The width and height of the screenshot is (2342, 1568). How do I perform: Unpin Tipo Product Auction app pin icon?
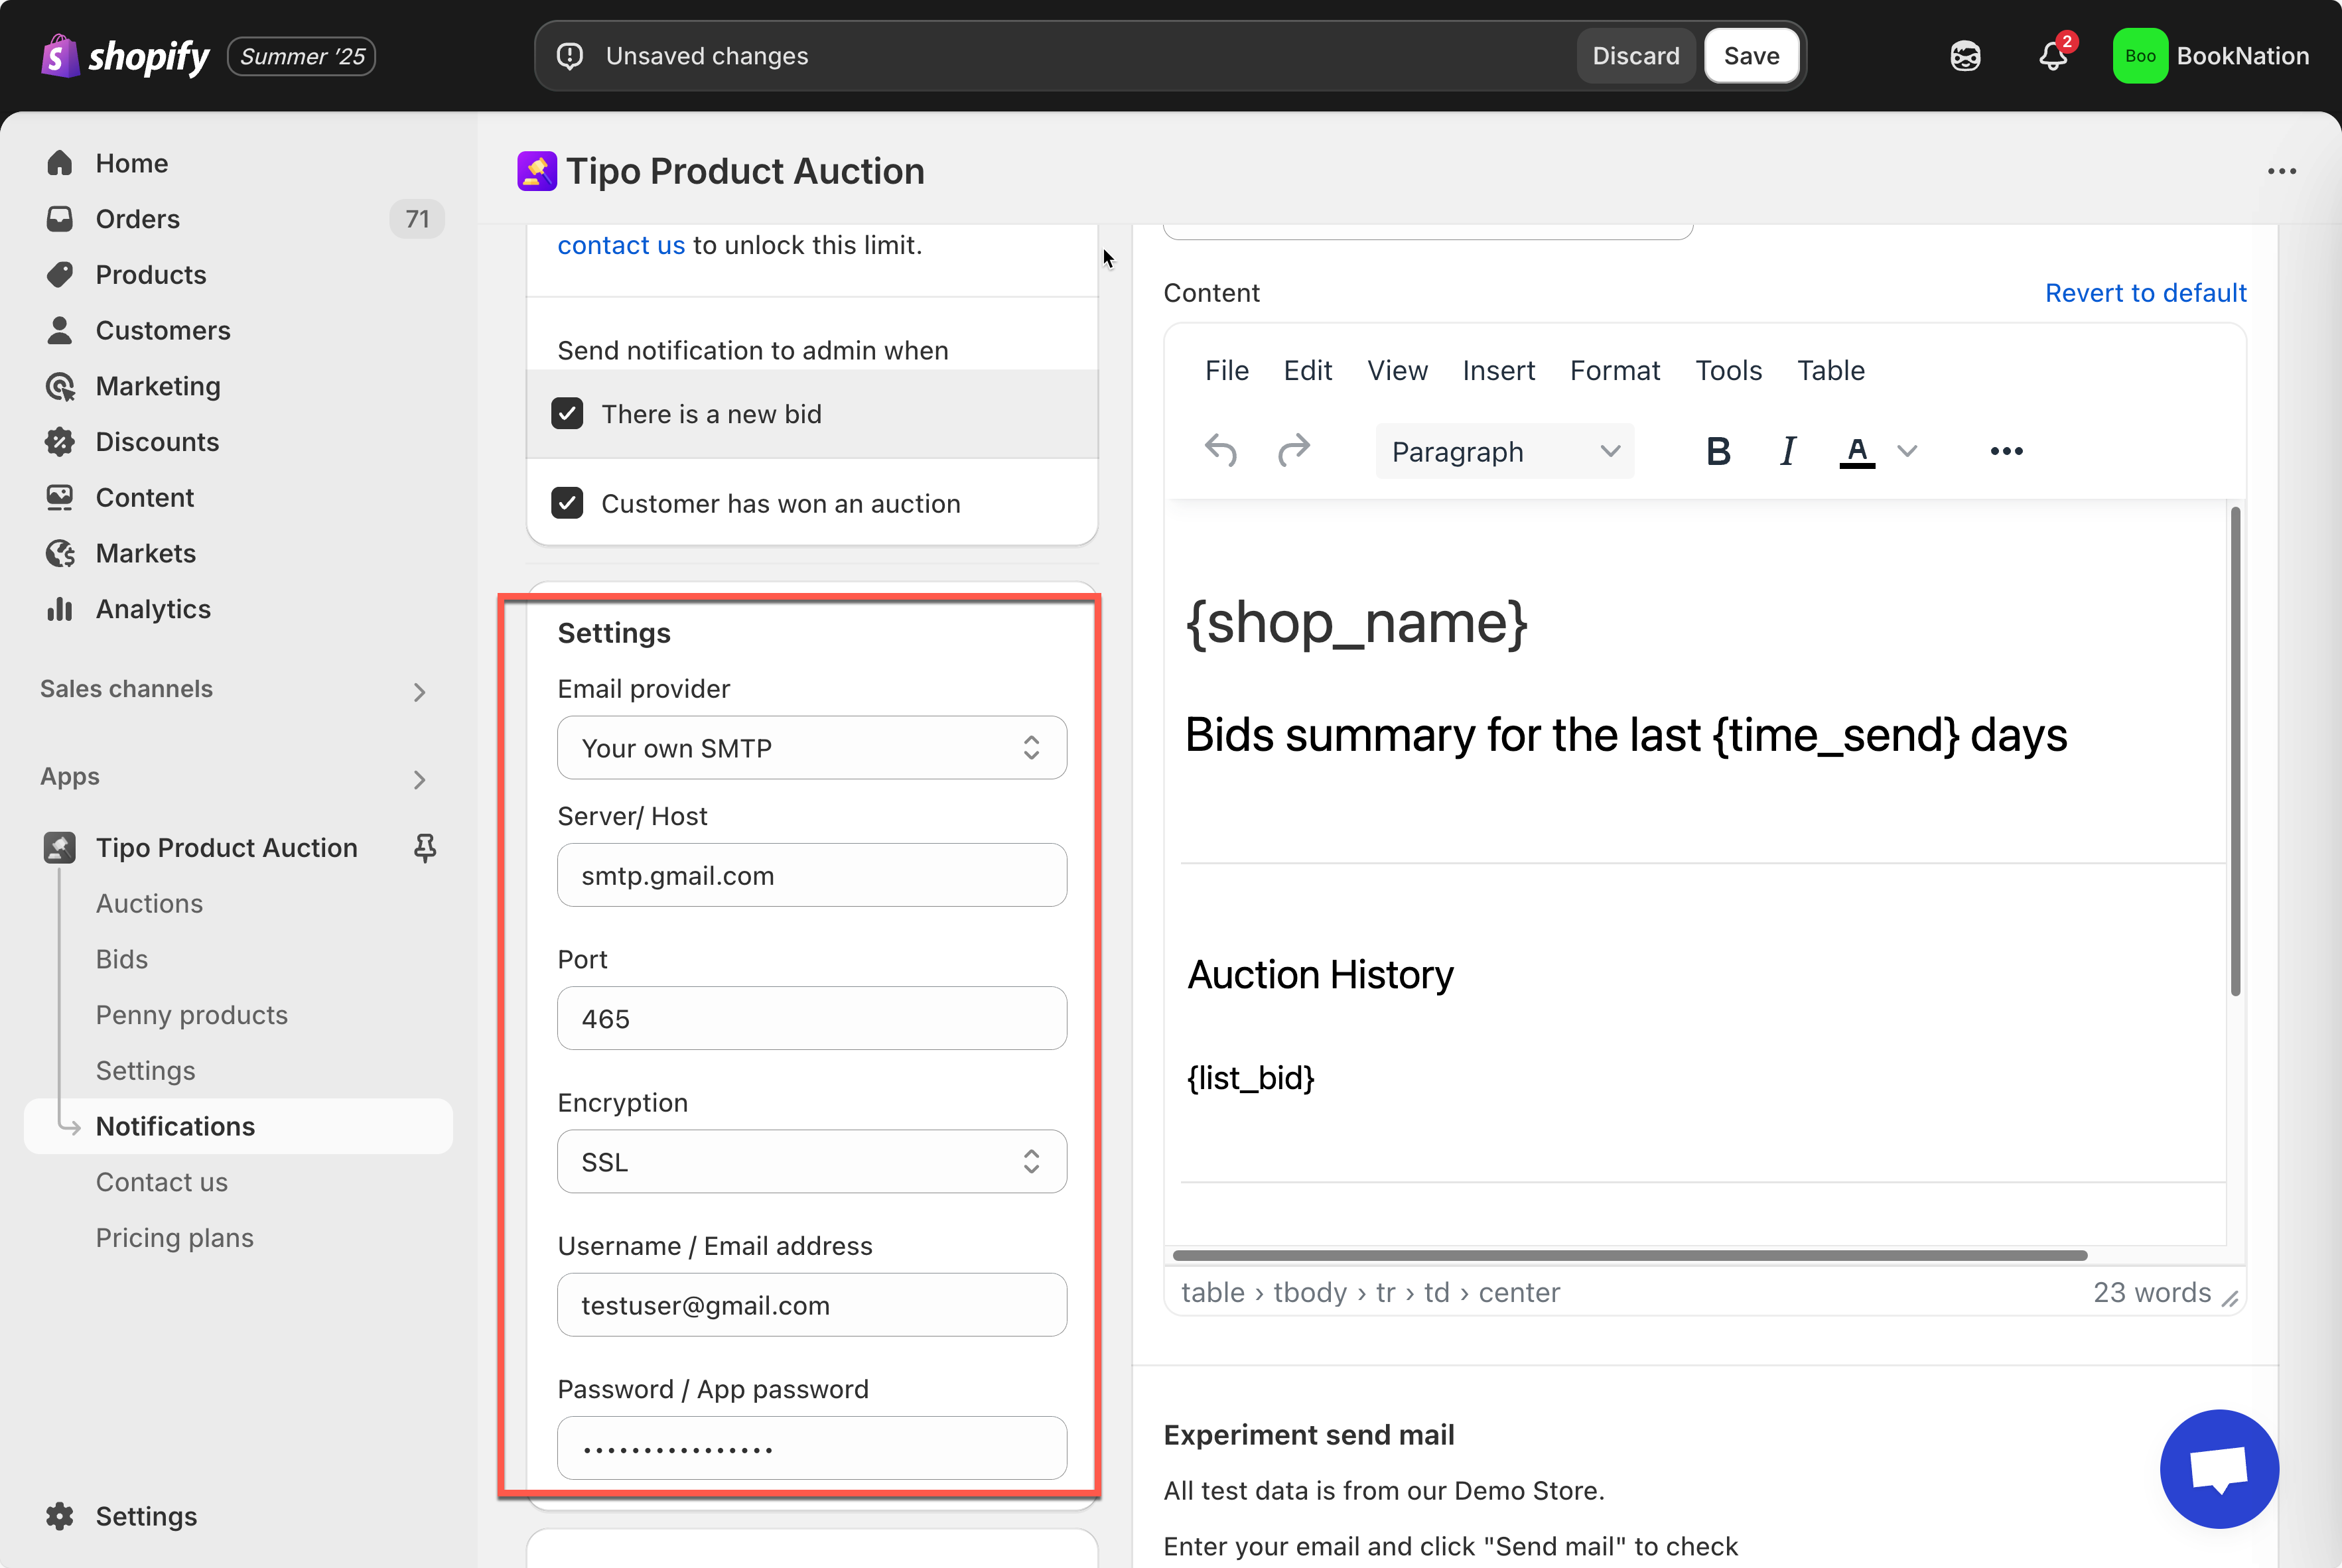pyautogui.click(x=425, y=848)
